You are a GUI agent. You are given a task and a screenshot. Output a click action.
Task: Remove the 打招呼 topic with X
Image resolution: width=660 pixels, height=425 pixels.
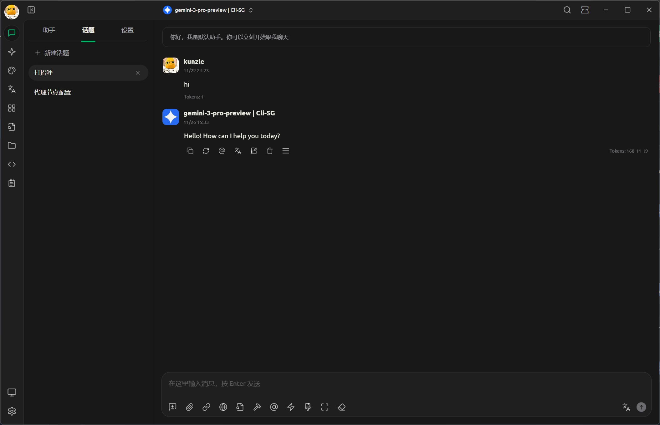coord(138,73)
